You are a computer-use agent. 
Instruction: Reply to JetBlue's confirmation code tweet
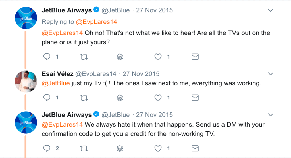47,148
